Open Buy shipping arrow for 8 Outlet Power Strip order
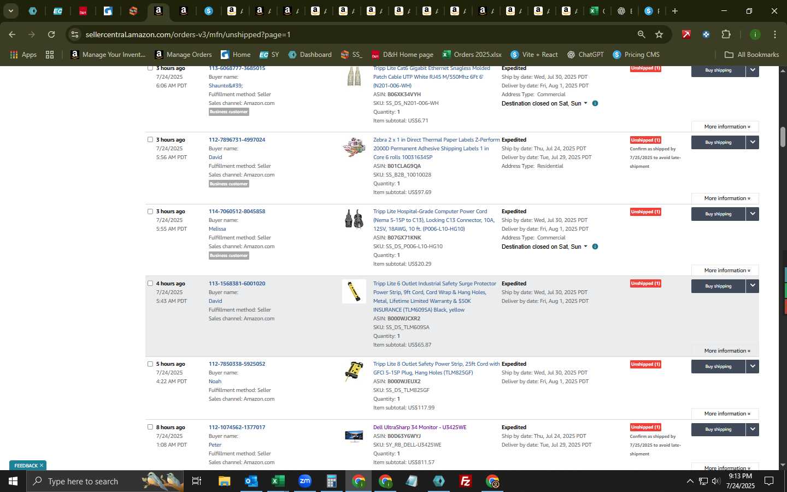The height and width of the screenshot is (492, 787). click(x=753, y=366)
